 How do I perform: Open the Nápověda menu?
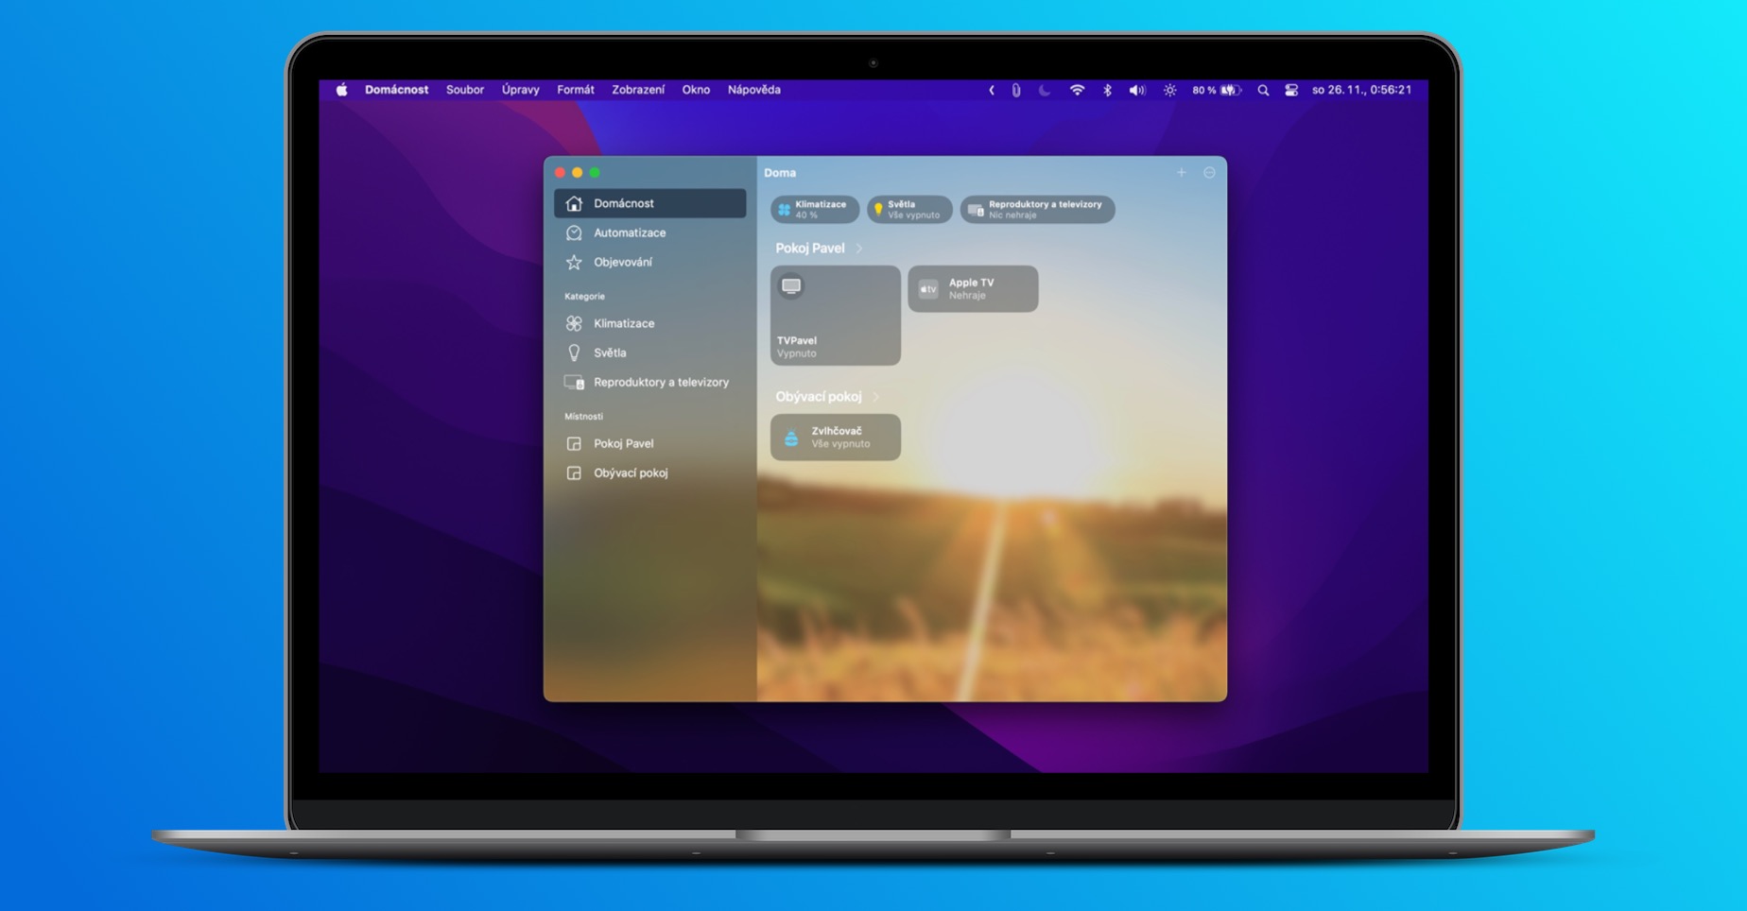click(754, 90)
